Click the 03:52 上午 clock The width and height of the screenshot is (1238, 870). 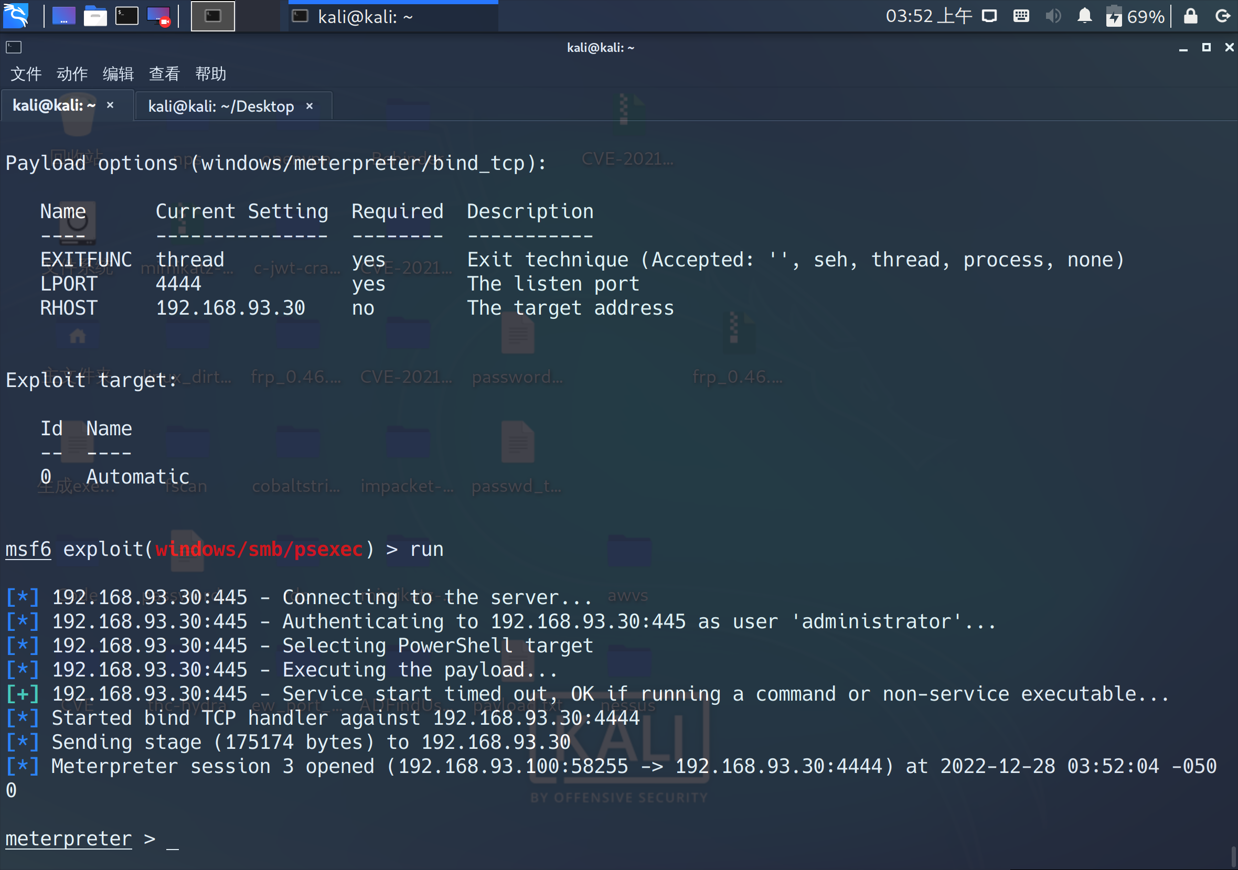928,16
